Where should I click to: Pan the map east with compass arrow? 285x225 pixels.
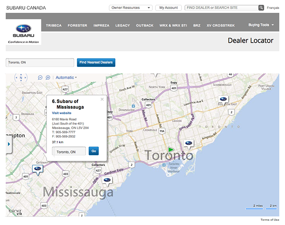25,77
